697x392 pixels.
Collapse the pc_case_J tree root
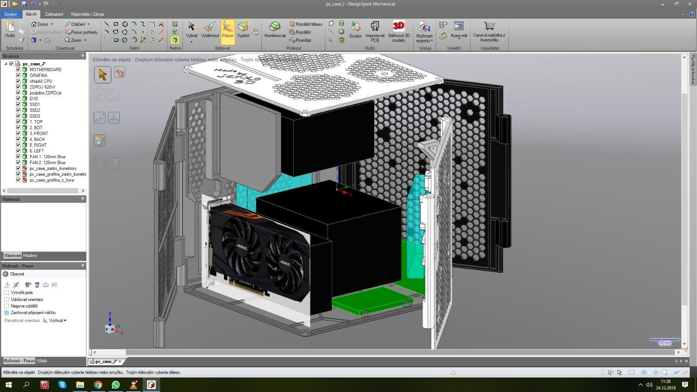pyautogui.click(x=6, y=64)
